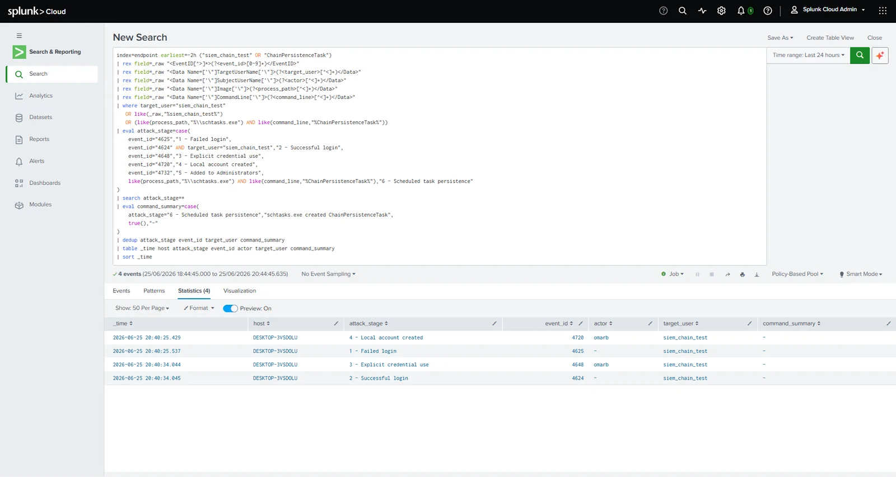Open the Format dropdown
This screenshot has width=896, height=477.
[199, 308]
